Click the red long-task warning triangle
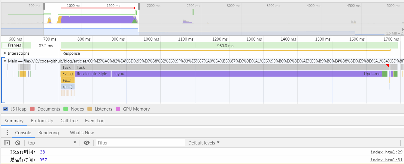The height and width of the screenshot is (164, 404). coord(387,65)
